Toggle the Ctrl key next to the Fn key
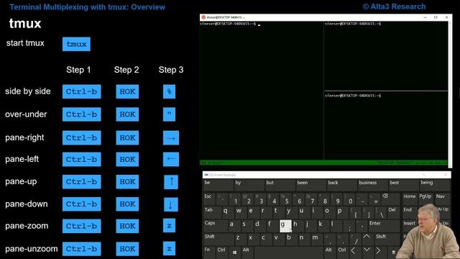Viewport: 460px width, 259px height. click(x=222, y=253)
